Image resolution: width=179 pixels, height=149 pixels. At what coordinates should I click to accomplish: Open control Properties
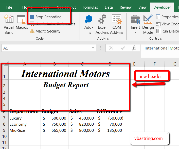[x=167, y=17]
